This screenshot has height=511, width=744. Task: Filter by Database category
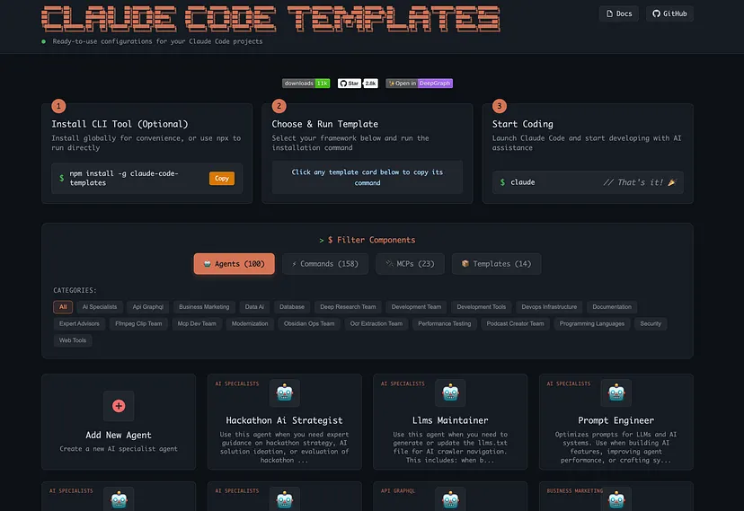292,307
